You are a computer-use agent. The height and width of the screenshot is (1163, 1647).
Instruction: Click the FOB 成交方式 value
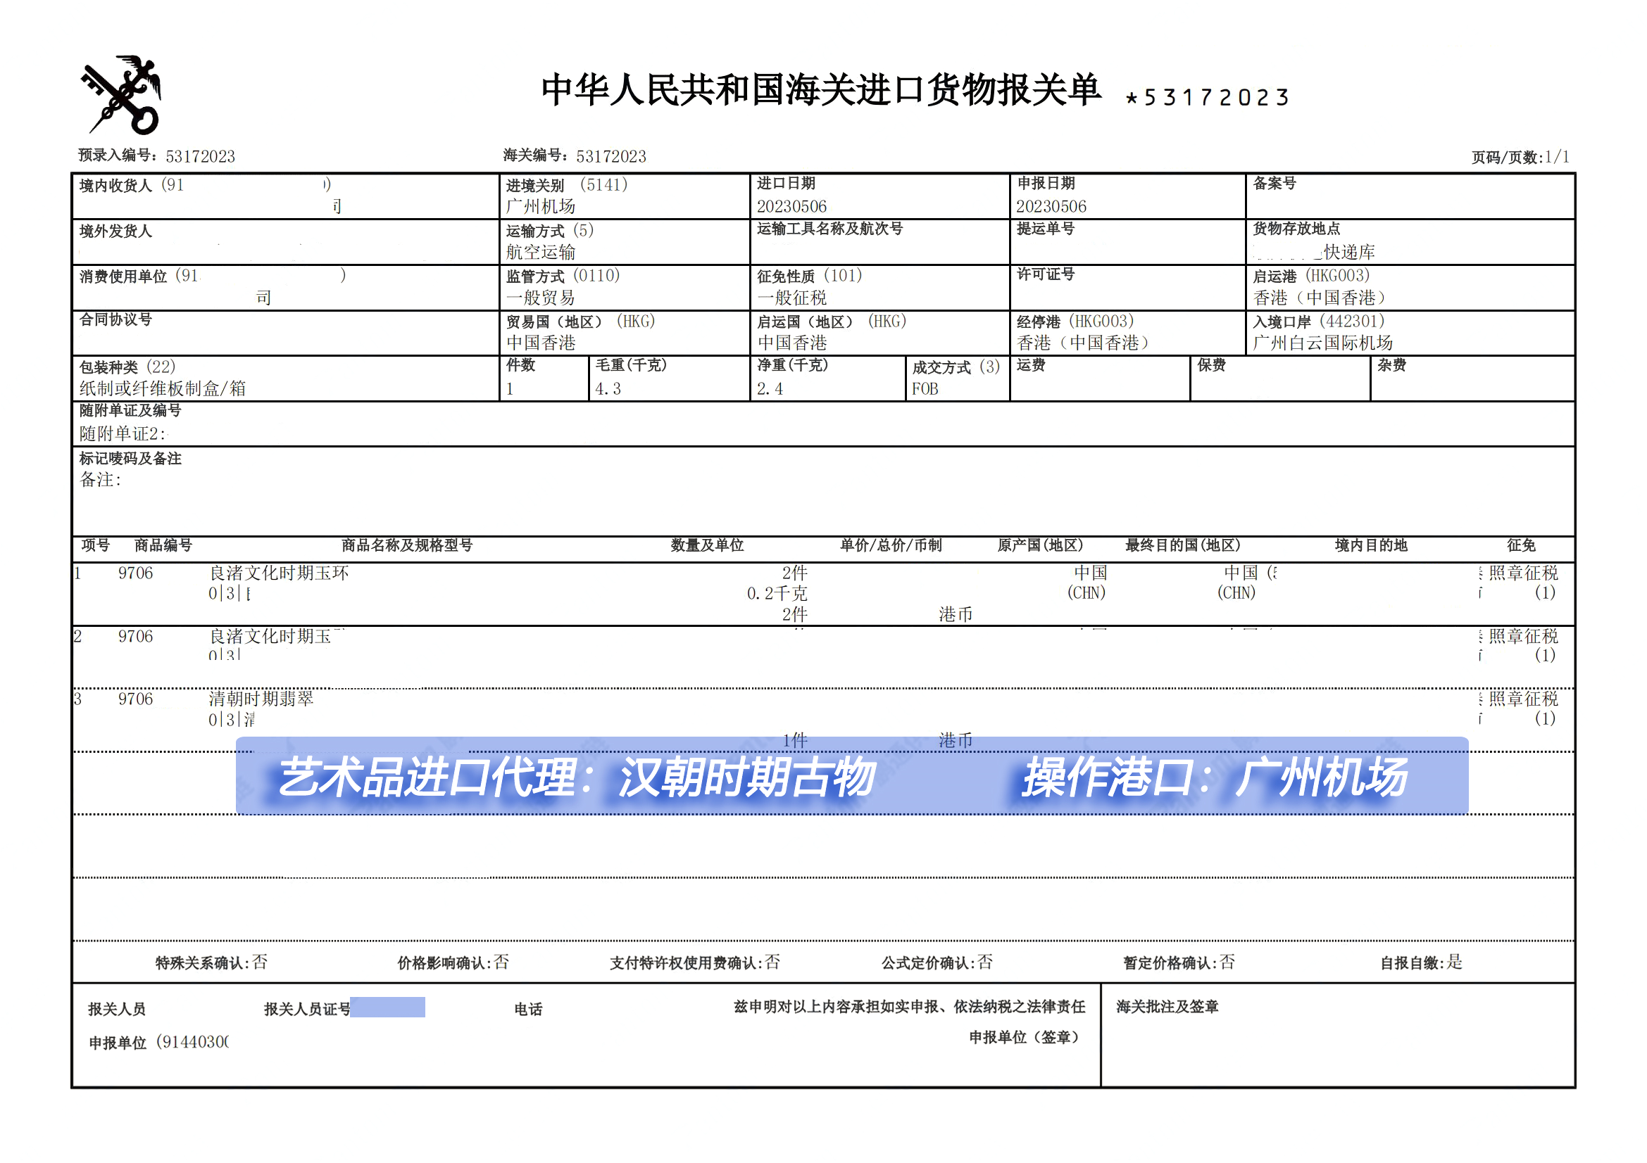pos(925,388)
